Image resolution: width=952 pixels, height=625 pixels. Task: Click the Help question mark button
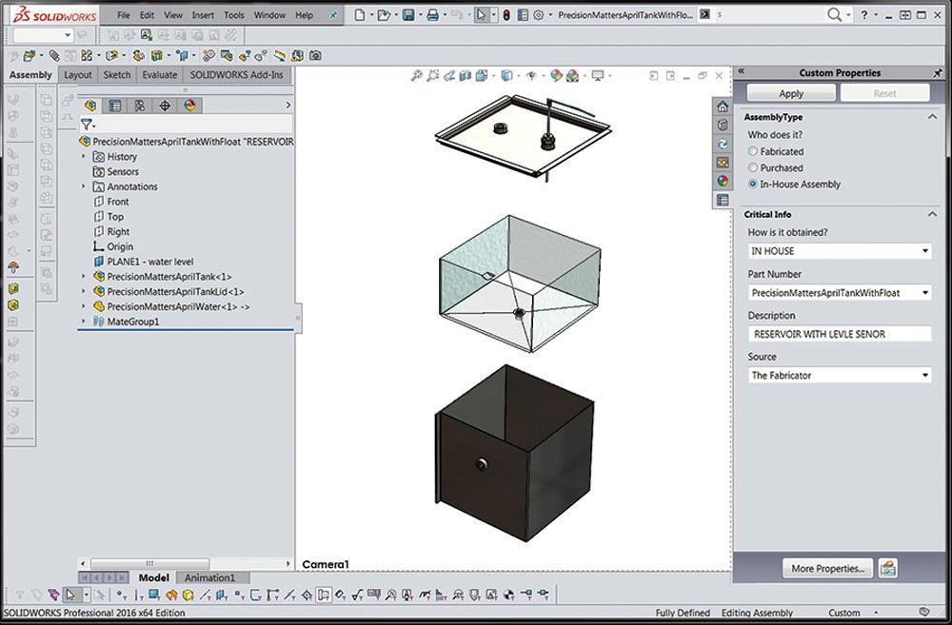[x=864, y=15]
